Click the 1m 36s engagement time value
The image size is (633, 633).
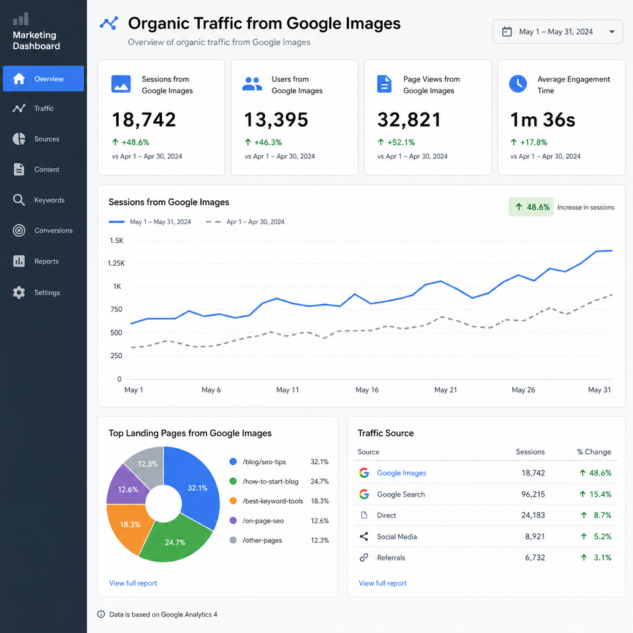tap(543, 120)
